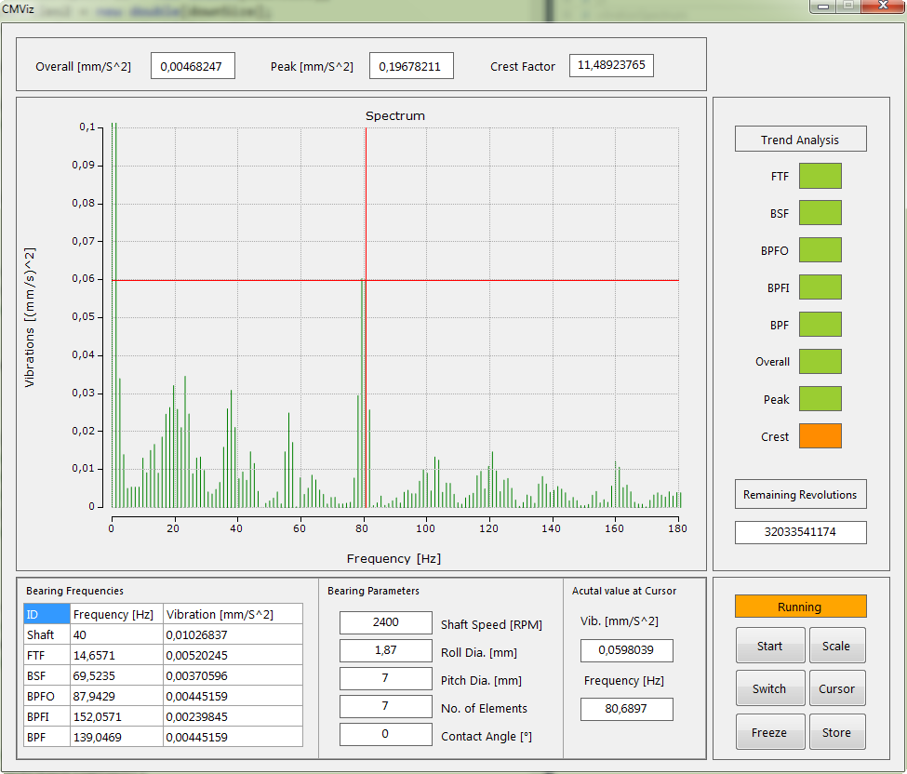Click the Start button
The width and height of the screenshot is (907, 774).
[769, 646]
